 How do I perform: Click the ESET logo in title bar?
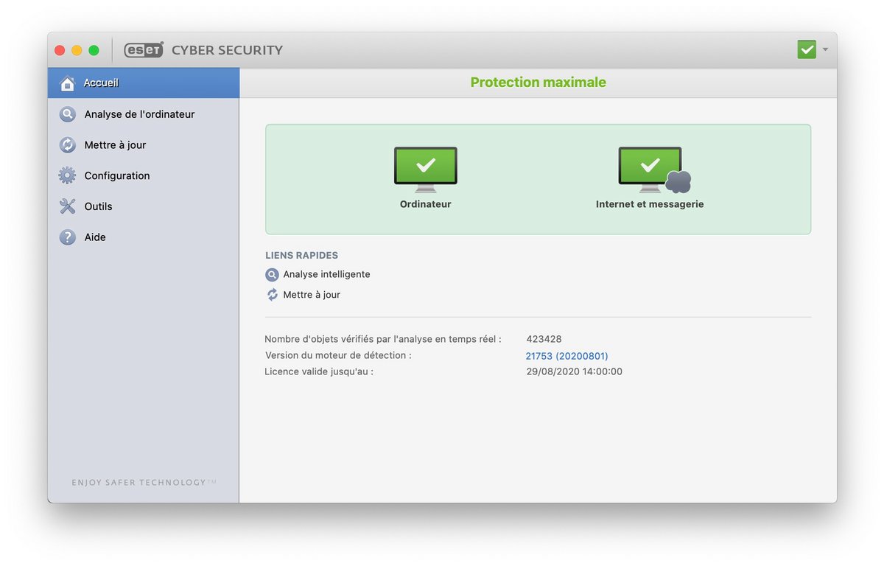click(x=143, y=49)
